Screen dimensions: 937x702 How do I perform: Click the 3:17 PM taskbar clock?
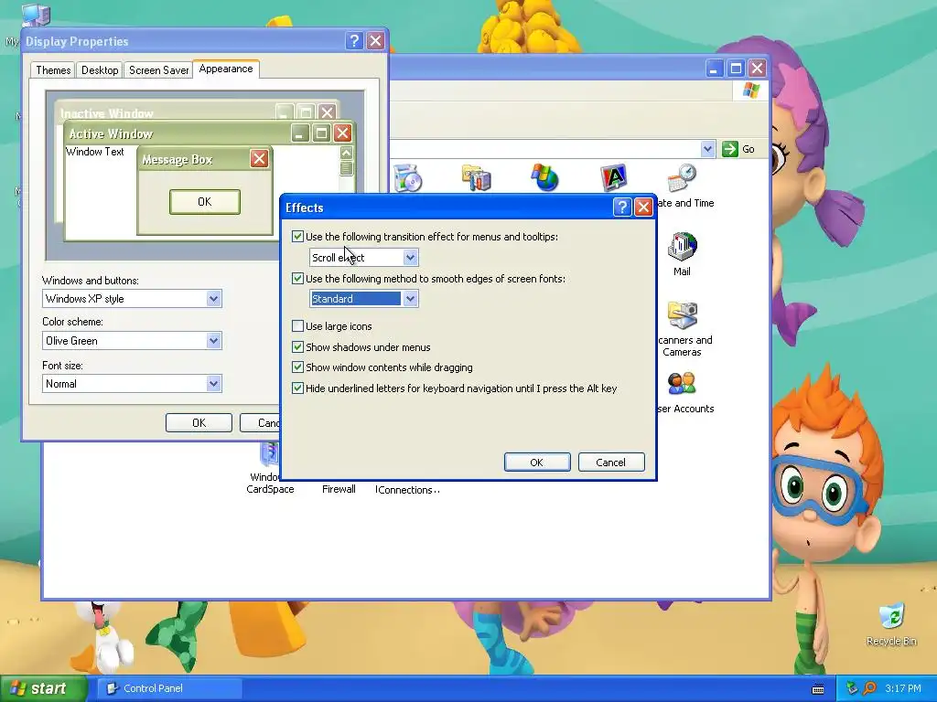coord(903,688)
